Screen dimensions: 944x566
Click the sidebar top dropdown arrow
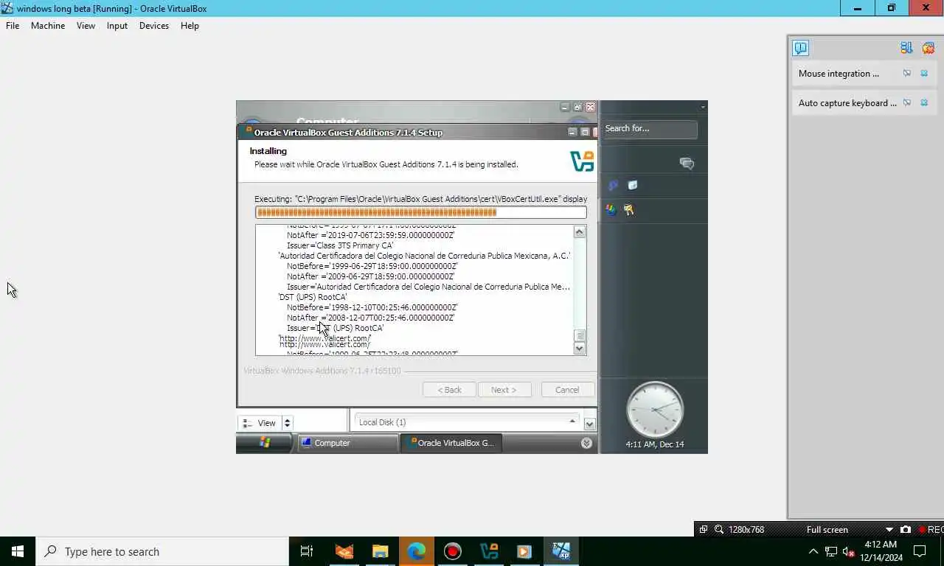[703, 108]
